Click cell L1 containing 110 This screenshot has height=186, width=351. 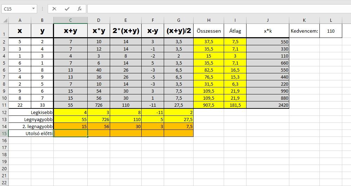[x=331, y=31]
